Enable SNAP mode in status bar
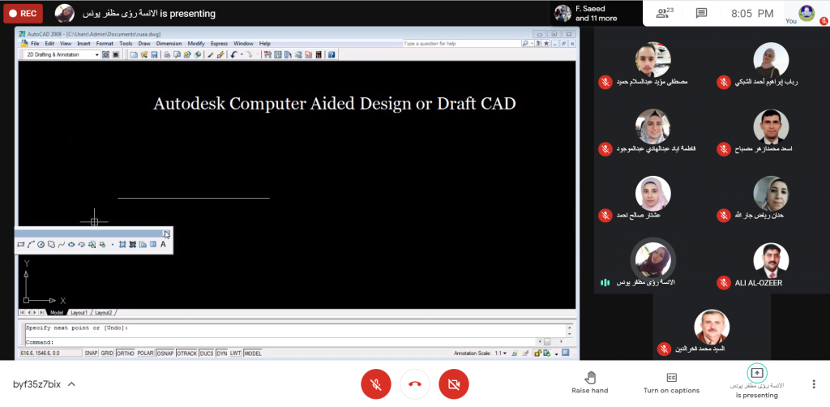The height and width of the screenshot is (407, 830). tap(91, 353)
